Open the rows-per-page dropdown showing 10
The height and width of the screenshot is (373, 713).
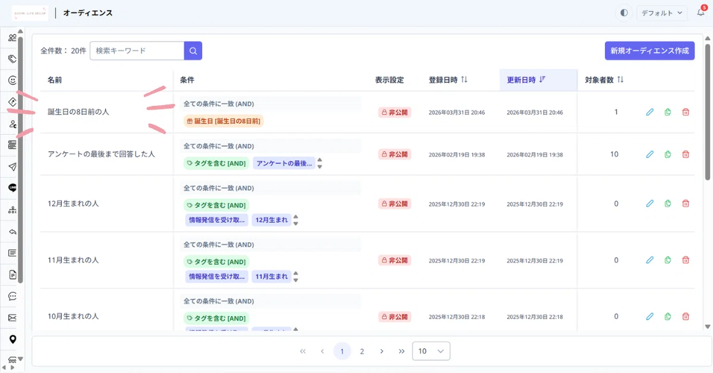pos(431,351)
